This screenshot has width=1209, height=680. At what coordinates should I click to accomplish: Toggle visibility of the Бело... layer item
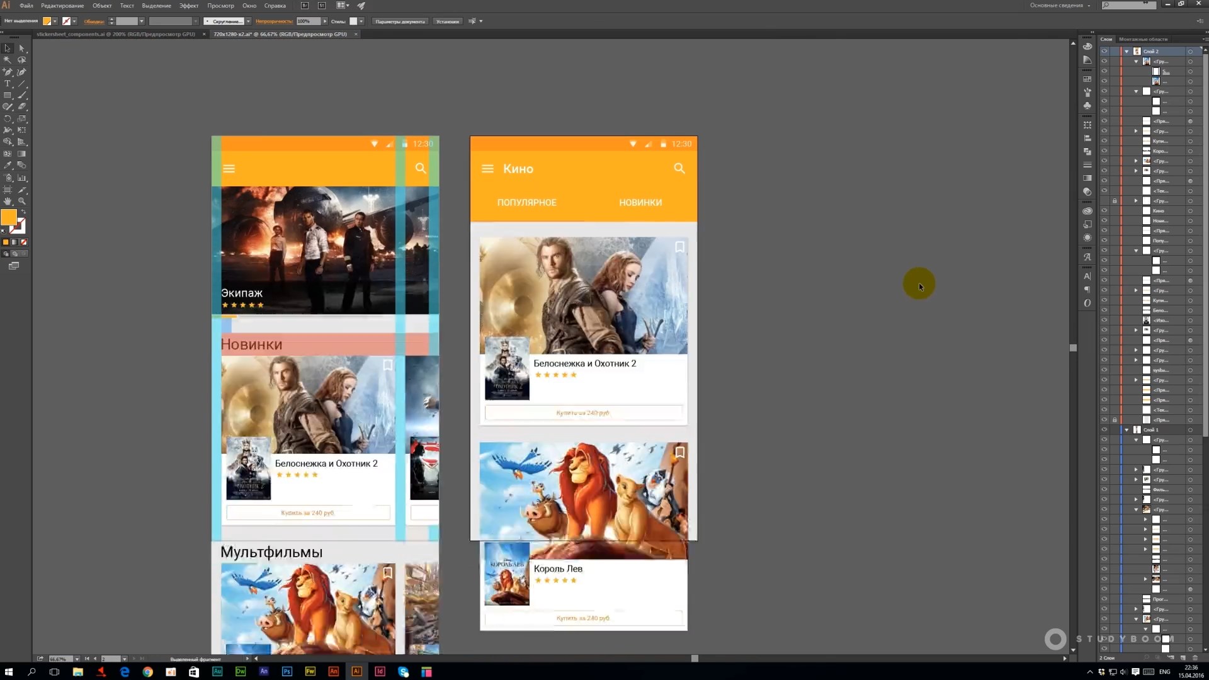pos(1104,310)
